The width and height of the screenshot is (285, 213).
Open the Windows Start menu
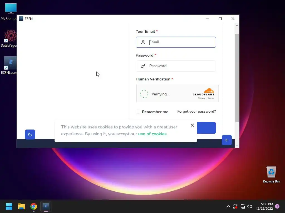point(9,206)
